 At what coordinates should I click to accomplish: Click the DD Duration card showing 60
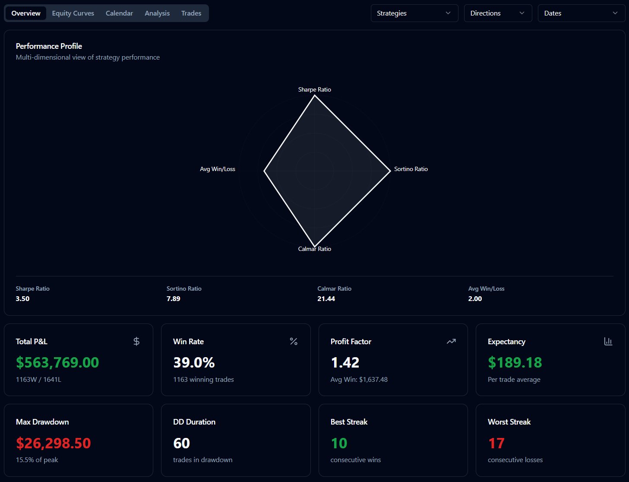click(x=236, y=440)
